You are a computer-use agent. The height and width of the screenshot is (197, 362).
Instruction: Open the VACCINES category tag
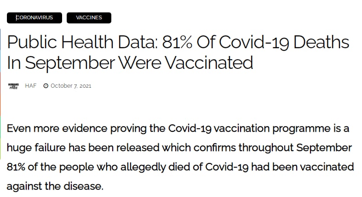pos(89,18)
